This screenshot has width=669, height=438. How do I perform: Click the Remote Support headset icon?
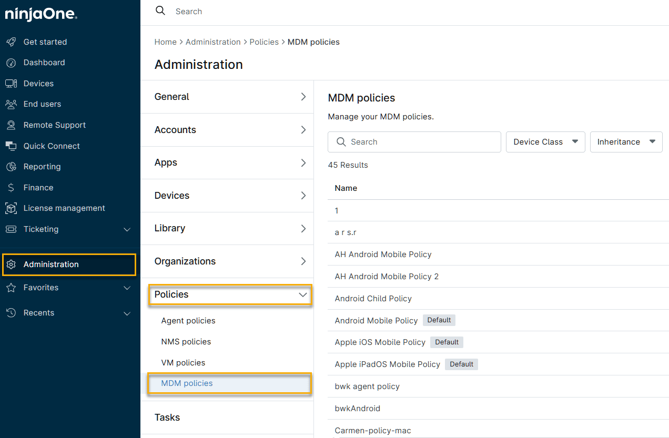[11, 125]
